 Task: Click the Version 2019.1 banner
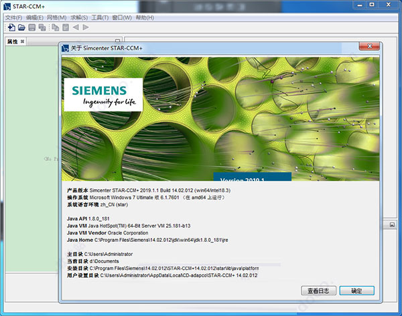tap(253, 176)
